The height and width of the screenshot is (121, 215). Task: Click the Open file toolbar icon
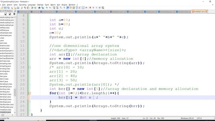2,8
